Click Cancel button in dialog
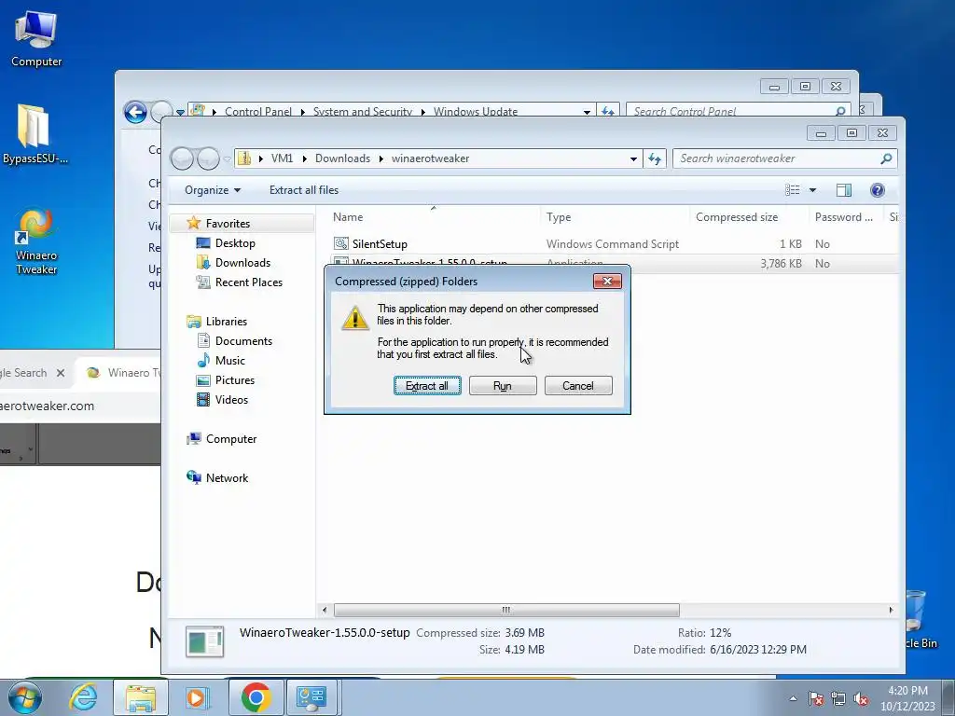 click(578, 385)
